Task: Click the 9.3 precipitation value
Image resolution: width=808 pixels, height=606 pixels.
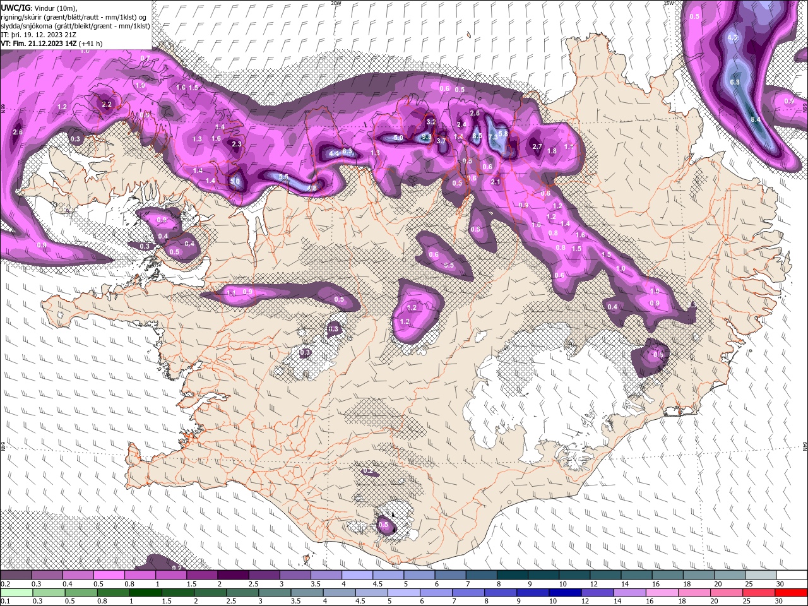Action: 426,136
